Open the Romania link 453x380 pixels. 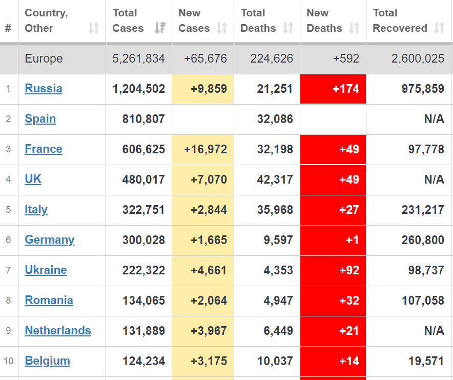(x=49, y=301)
